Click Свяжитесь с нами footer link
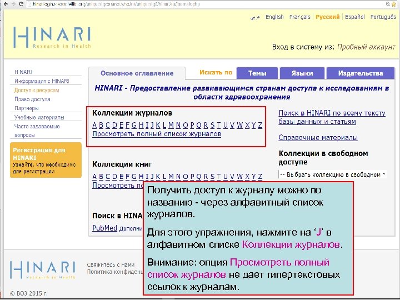Image resolution: width=400 pixels, height=300 pixels. coord(111,265)
